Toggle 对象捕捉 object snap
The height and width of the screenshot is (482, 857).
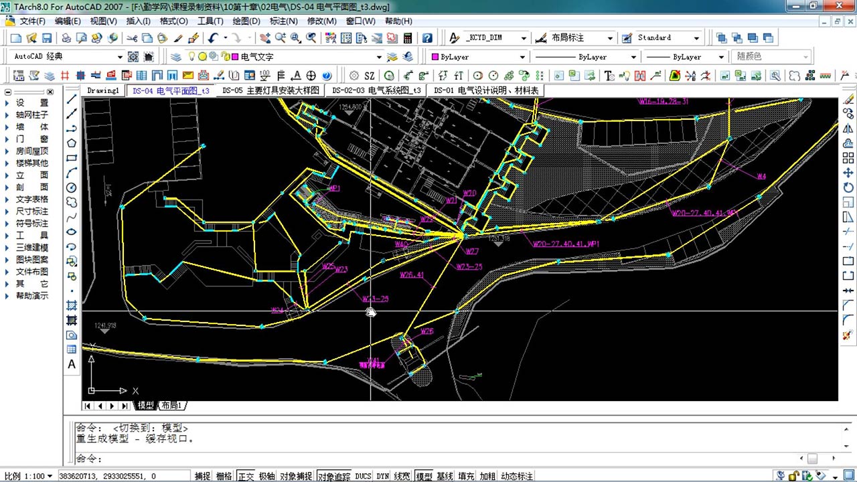pos(296,476)
